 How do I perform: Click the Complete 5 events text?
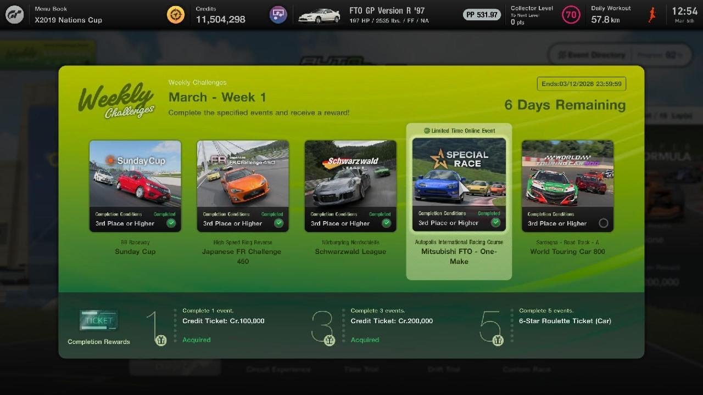pyautogui.click(x=546, y=311)
